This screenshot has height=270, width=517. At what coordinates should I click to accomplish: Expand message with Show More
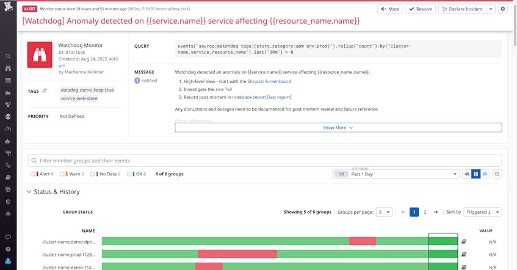coord(338,128)
